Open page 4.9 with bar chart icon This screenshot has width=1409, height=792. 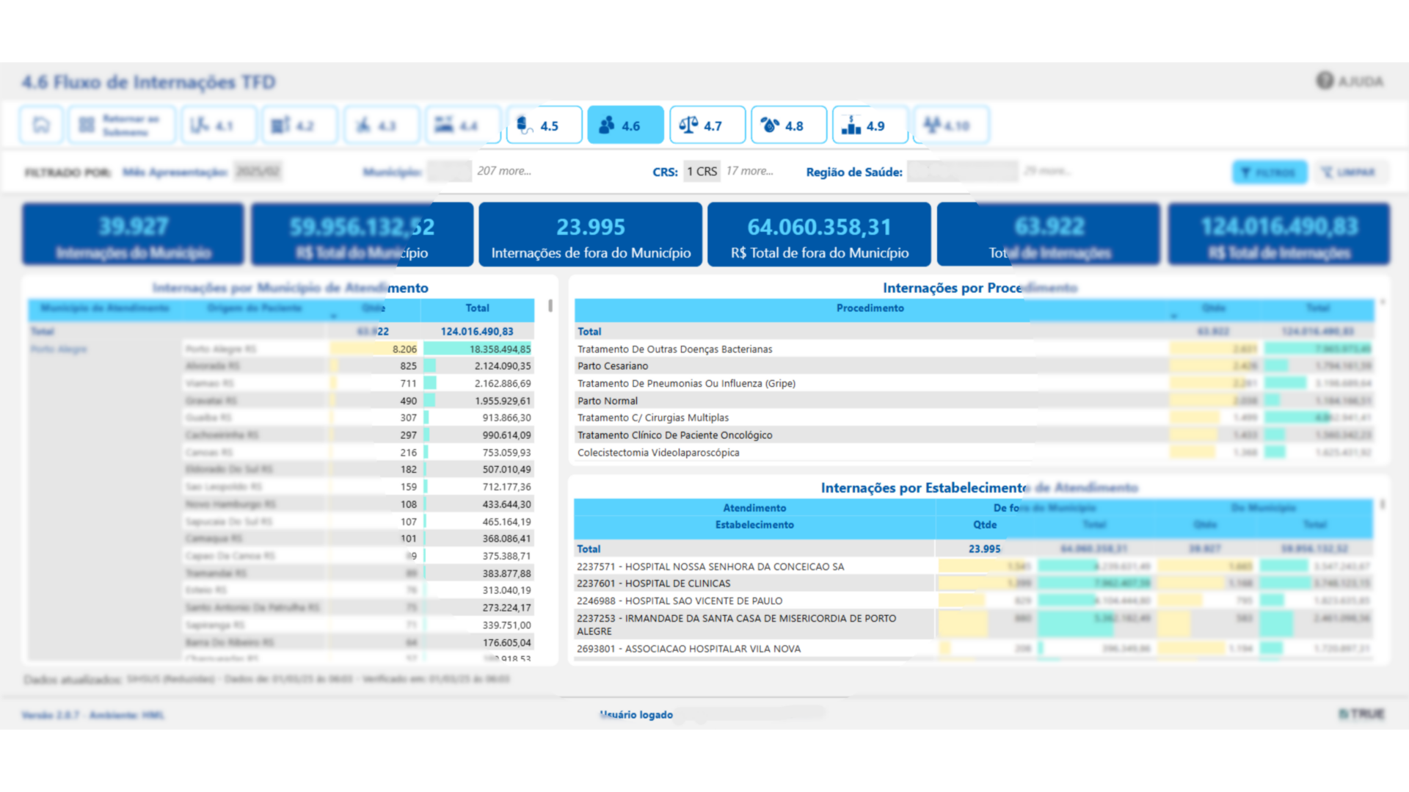coord(870,126)
